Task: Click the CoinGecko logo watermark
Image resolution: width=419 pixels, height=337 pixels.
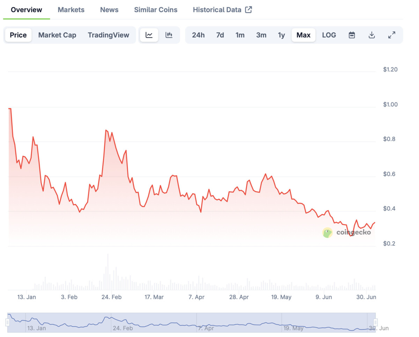Action: click(328, 233)
